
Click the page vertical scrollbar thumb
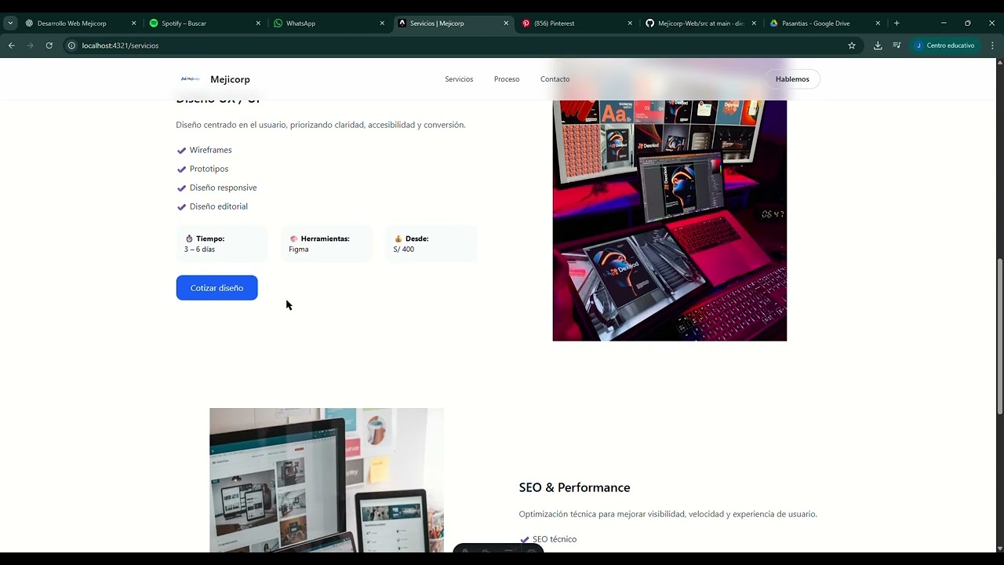click(999, 337)
